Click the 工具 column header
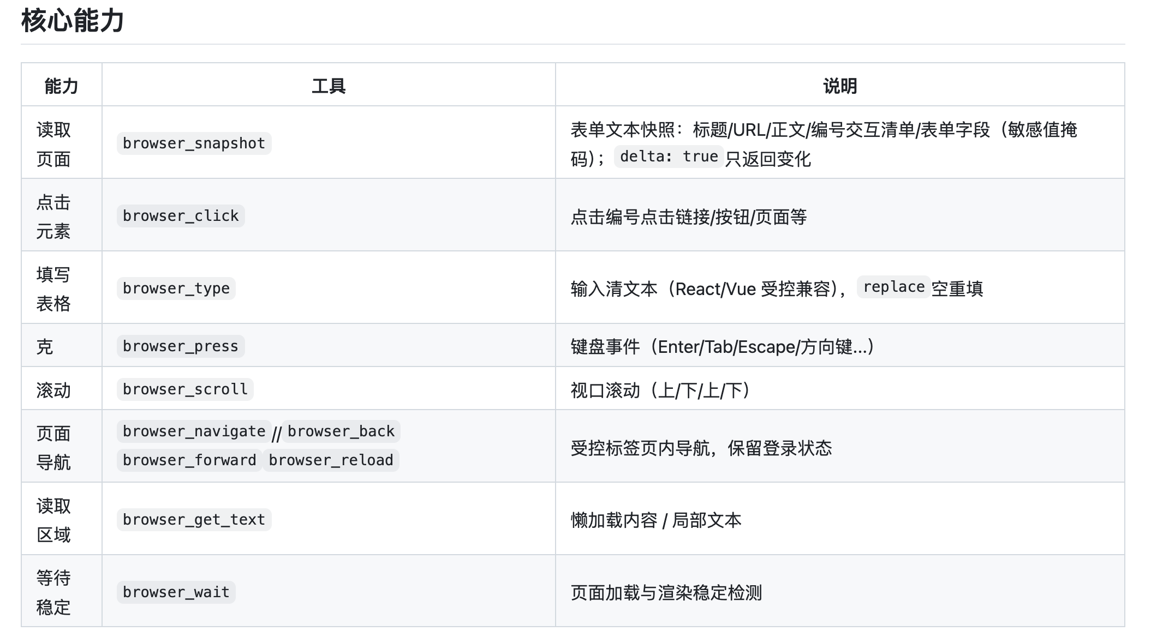This screenshot has width=1157, height=637. coord(329,86)
